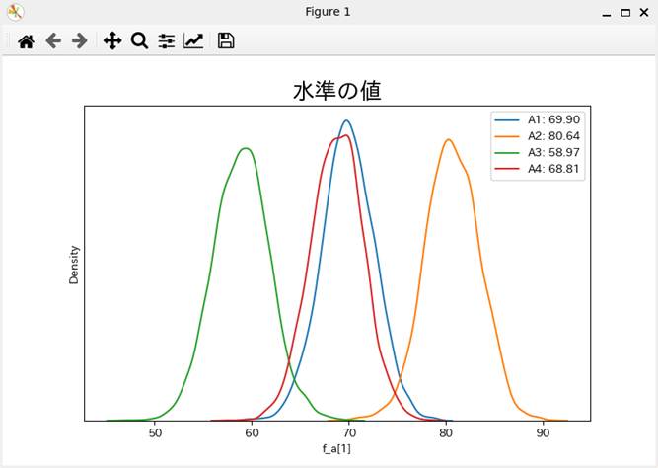The width and height of the screenshot is (658, 468).
Task: Go forward to next view
Action: (x=80, y=40)
